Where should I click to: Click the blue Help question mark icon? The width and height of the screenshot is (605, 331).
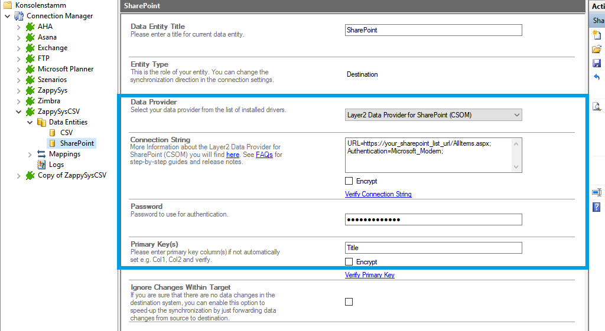[x=597, y=207]
